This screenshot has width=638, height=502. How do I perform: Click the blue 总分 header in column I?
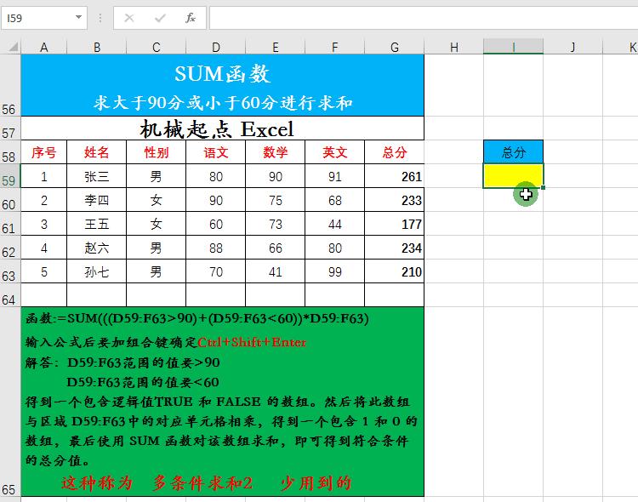click(514, 152)
